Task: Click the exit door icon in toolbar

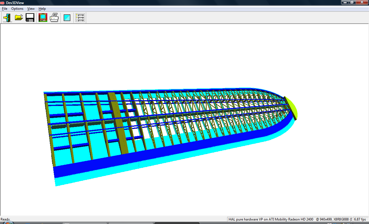Action: [7, 18]
